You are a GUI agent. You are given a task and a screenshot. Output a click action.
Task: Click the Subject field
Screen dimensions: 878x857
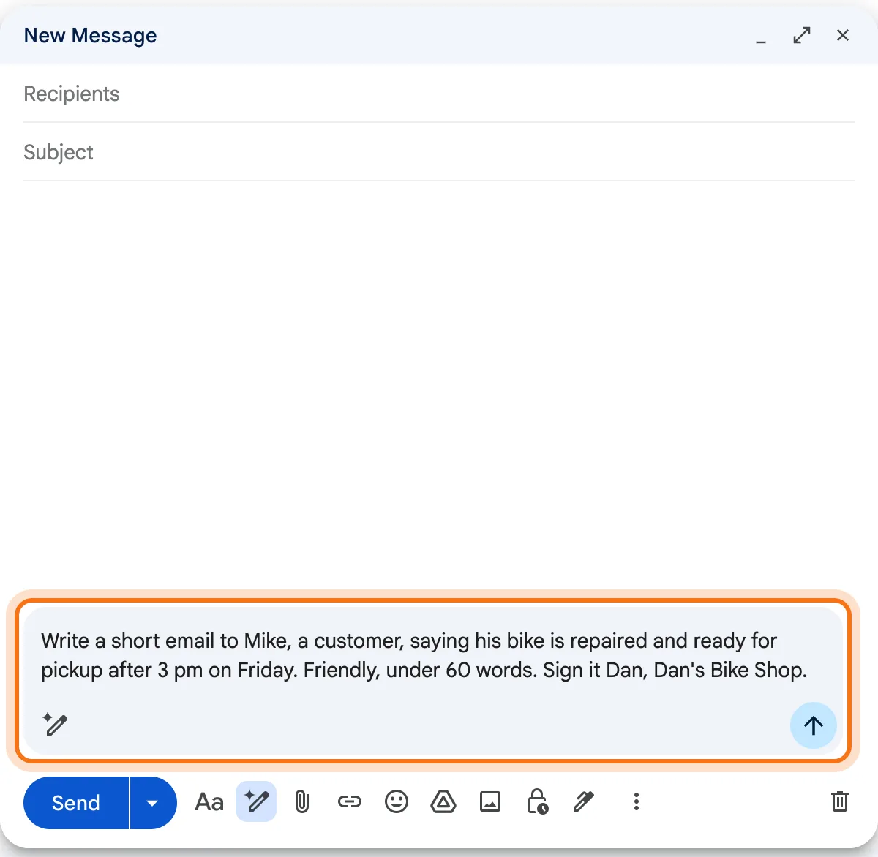(x=439, y=152)
